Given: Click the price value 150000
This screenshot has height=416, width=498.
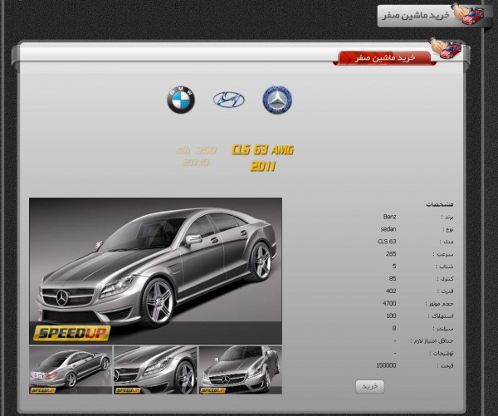Looking at the screenshot, I should pos(386,365).
